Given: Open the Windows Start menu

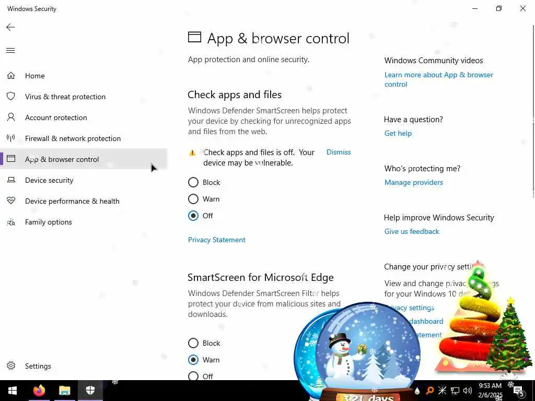Looking at the screenshot, I should 13,391.
